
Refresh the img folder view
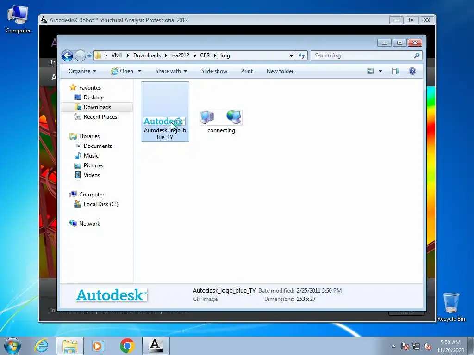tap(302, 55)
